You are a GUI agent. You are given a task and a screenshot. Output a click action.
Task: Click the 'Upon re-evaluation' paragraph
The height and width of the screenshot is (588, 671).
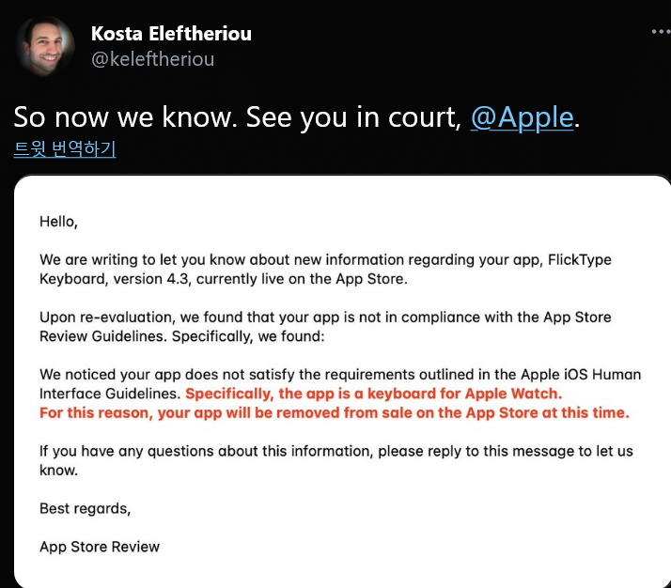click(x=325, y=327)
